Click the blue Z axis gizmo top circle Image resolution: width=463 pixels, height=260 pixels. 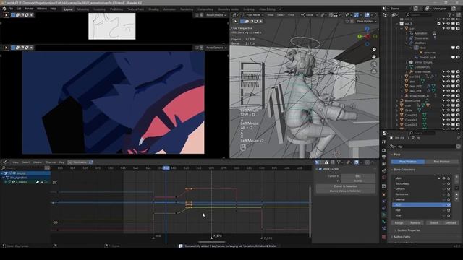point(367,29)
